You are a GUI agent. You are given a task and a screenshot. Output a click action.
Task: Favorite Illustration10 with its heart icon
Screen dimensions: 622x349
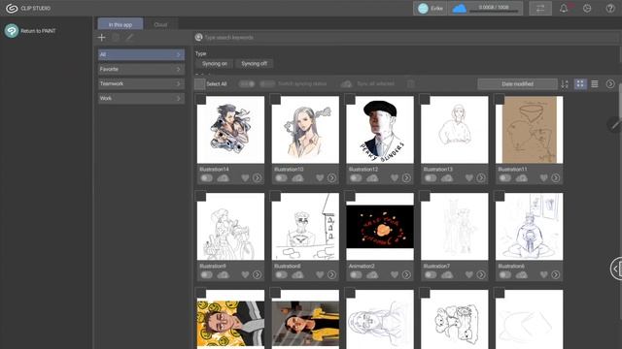[320, 178]
